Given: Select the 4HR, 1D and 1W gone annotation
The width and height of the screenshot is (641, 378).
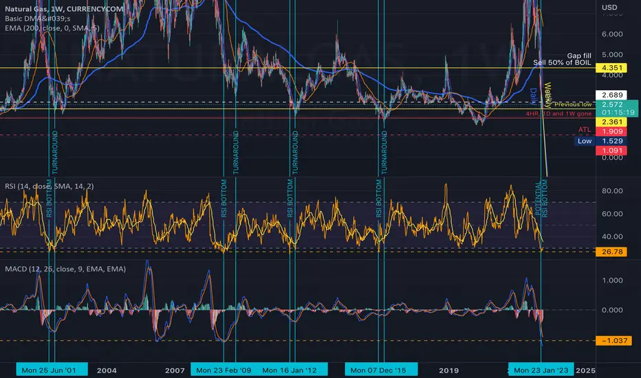Looking at the screenshot, I should [x=558, y=113].
